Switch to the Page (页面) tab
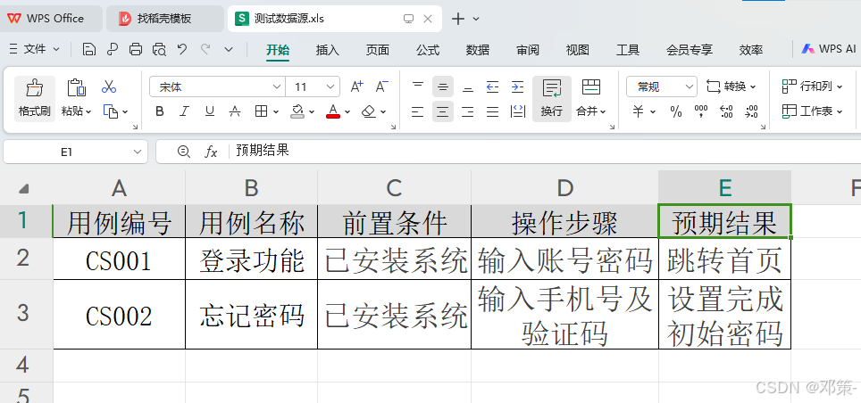The image size is (861, 403). [377, 50]
